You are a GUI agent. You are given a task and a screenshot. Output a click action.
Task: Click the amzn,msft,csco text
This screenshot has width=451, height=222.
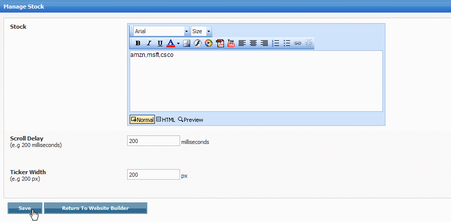152,55
